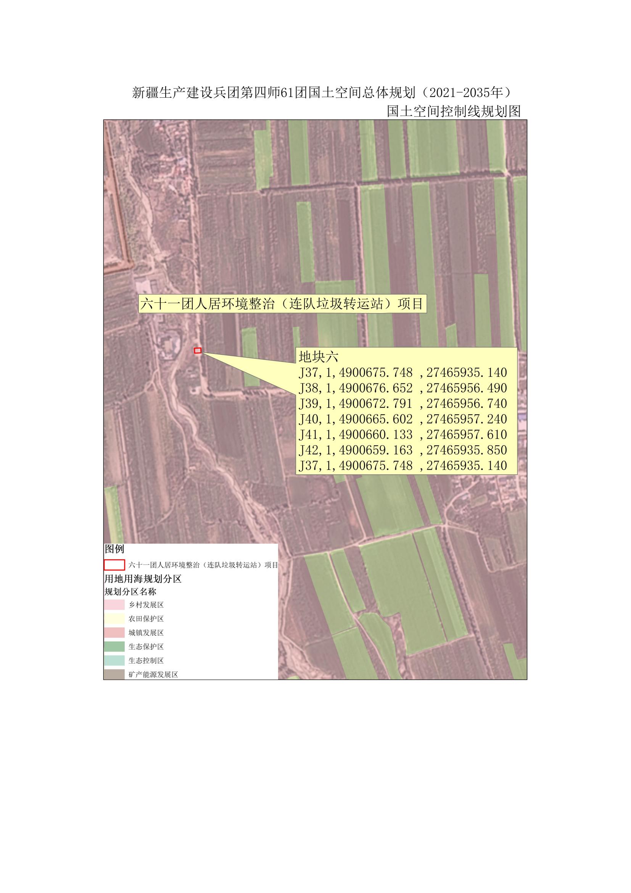Select the 生态控制区 teal legend swatch
The width and height of the screenshot is (631, 893).
pyautogui.click(x=114, y=660)
